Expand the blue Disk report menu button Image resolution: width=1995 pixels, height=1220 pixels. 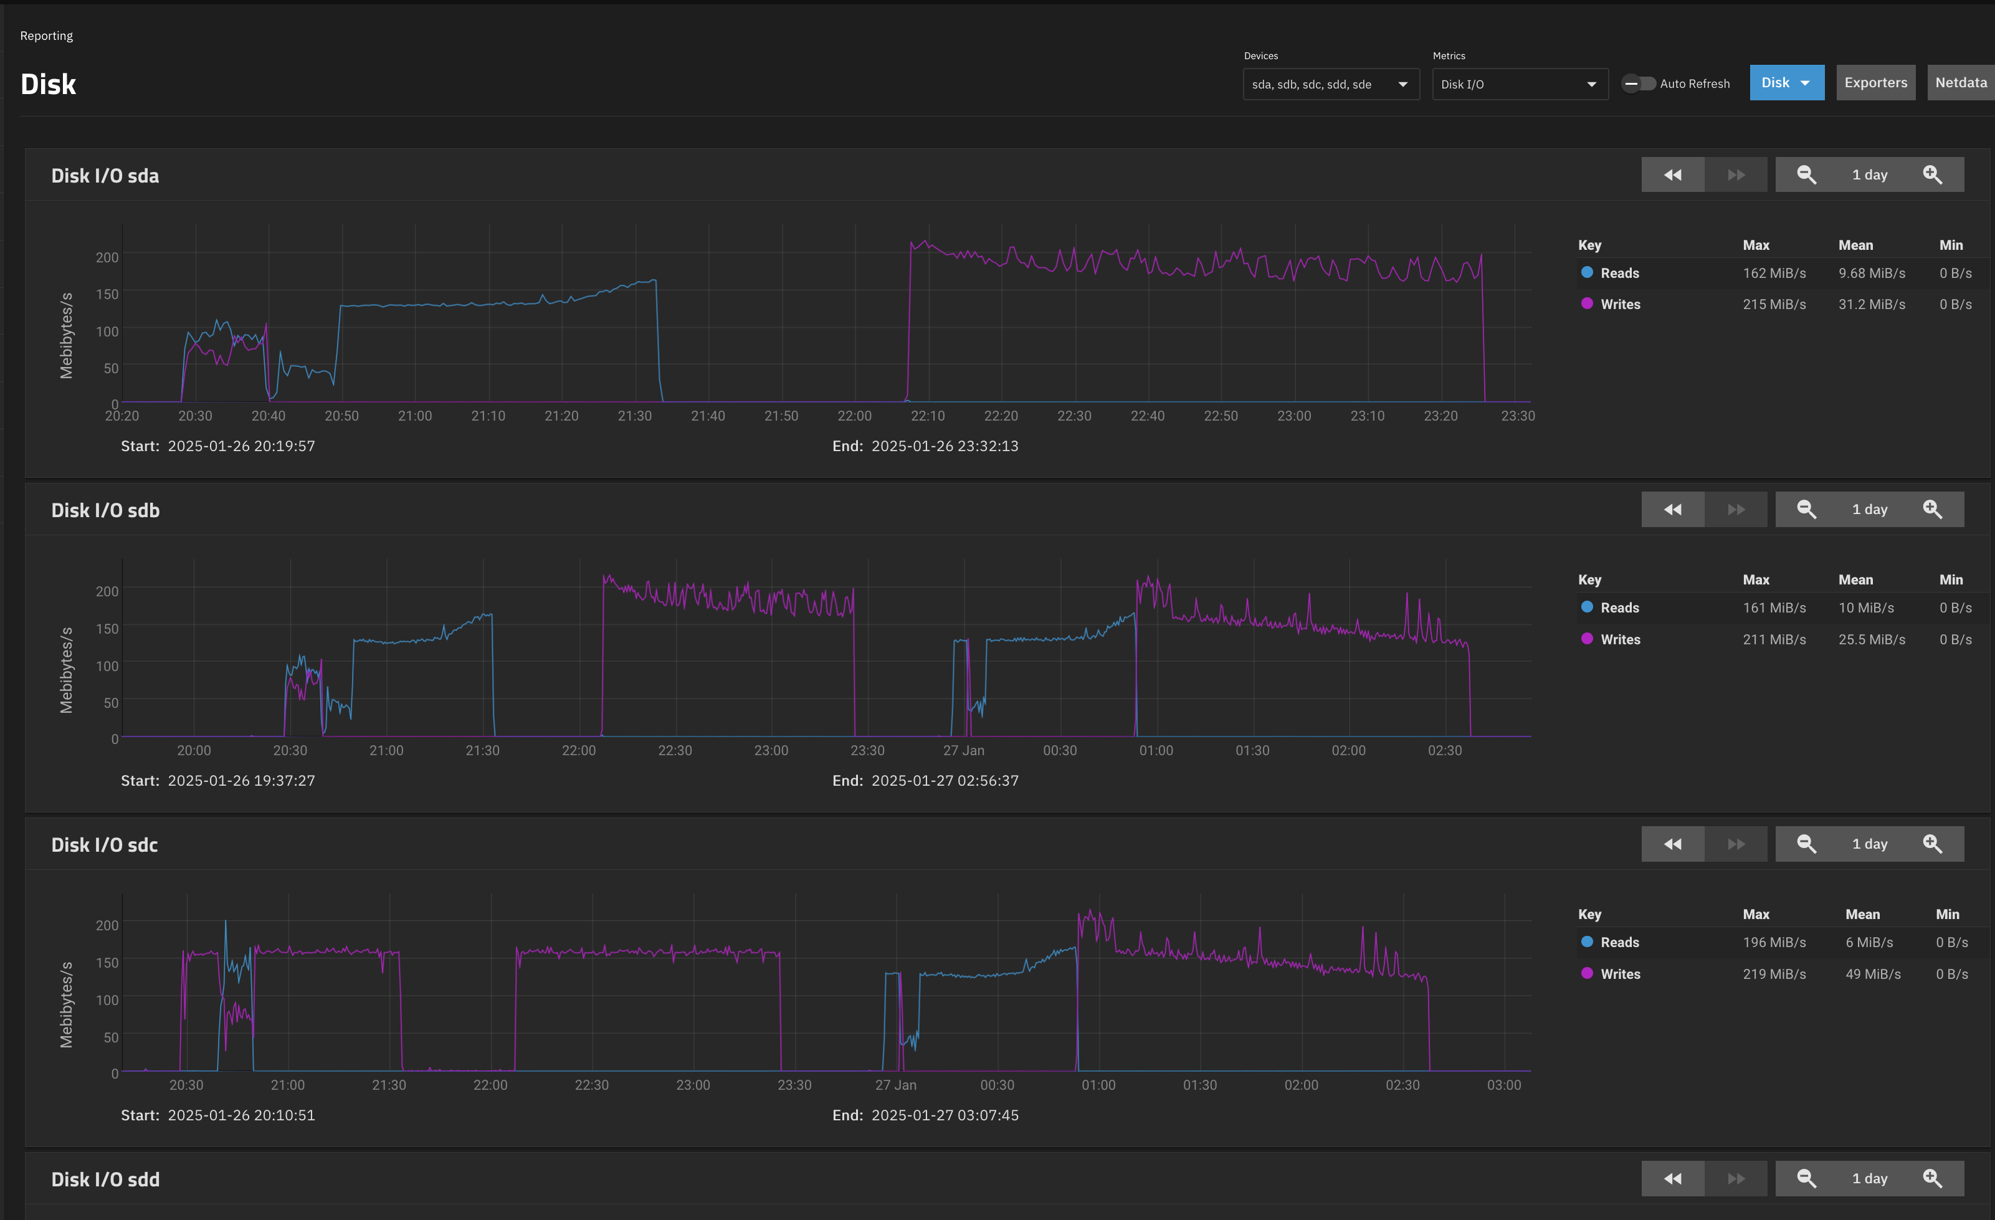1786,83
